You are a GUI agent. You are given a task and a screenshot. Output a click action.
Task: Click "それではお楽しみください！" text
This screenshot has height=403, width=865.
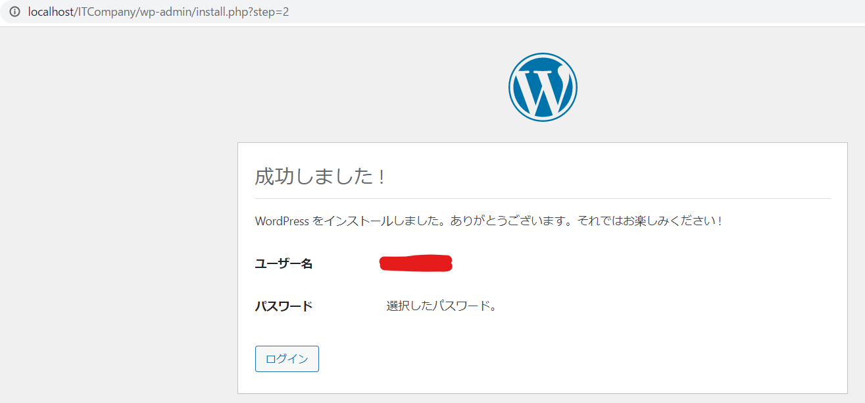coord(650,221)
